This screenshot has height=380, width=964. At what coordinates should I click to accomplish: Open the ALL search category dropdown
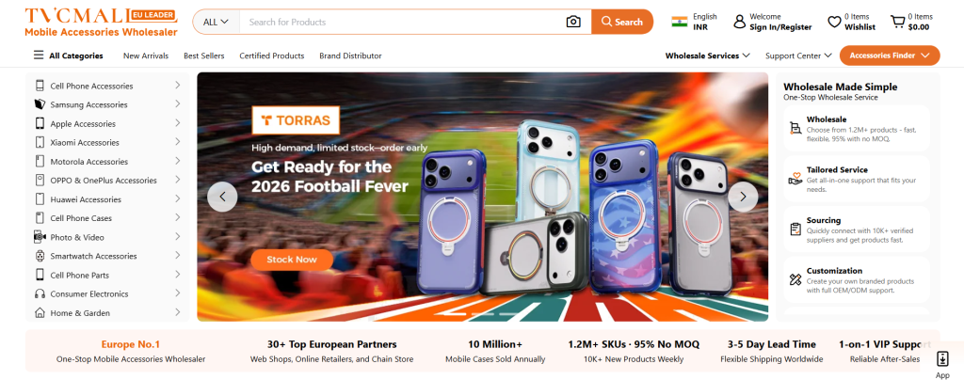(x=216, y=22)
